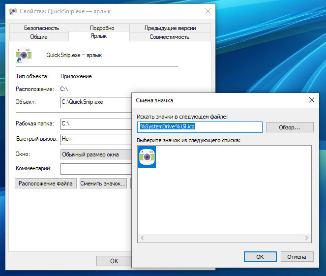Click the icon file path input field
Image resolution: width=326 pixels, height=276 pixels.
tap(200, 127)
